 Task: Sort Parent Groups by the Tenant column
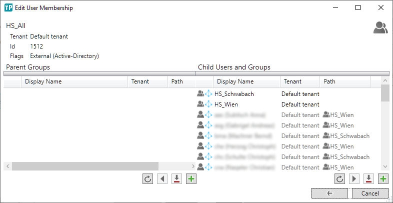(x=147, y=81)
